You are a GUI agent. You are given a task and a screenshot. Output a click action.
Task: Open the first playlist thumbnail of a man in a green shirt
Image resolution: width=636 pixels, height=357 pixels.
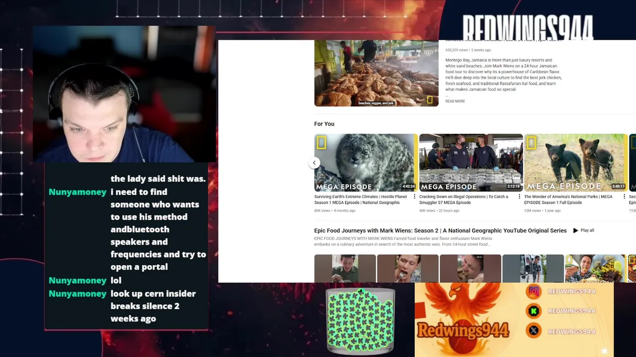[x=345, y=268]
